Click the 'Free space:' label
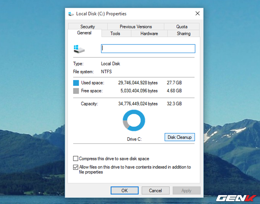Image resolution: width=260 pixels, height=204 pixels. pos(92,91)
